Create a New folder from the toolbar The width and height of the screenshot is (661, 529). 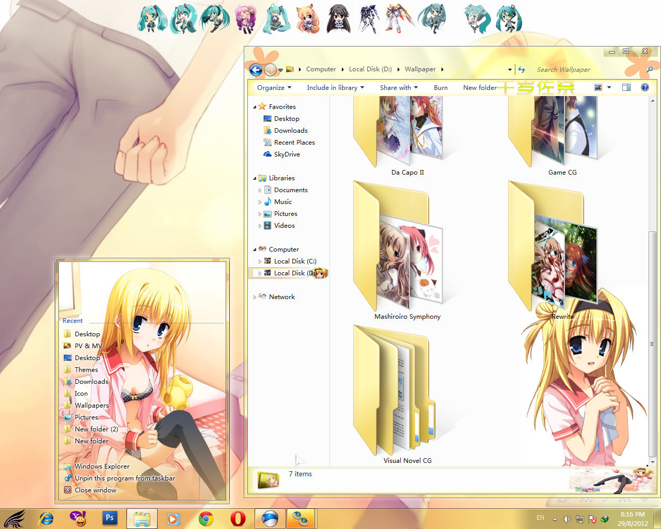tap(480, 88)
